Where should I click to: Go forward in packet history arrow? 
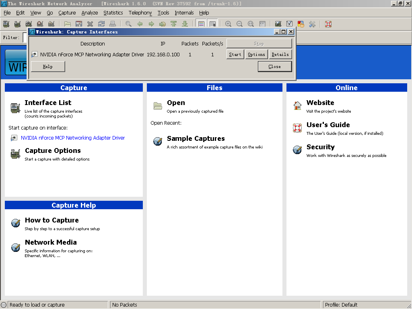pos(151,24)
